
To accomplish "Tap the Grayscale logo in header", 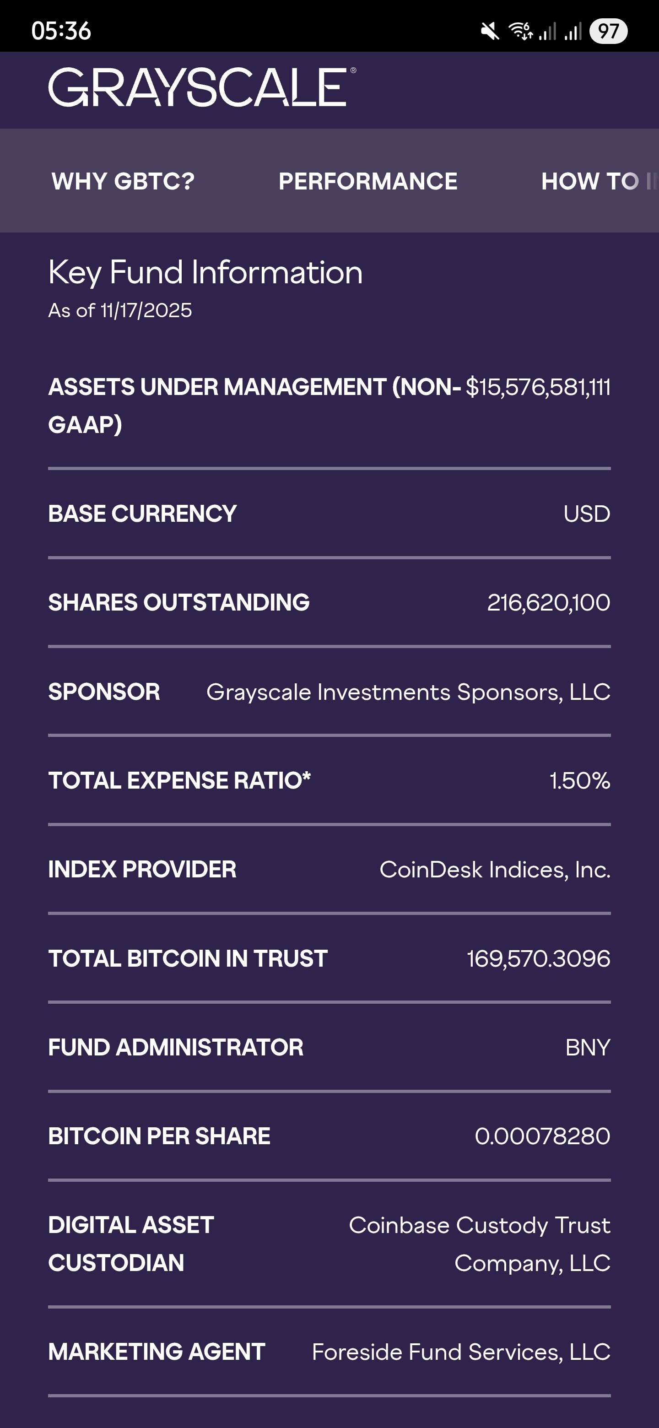I will pos(201,87).
